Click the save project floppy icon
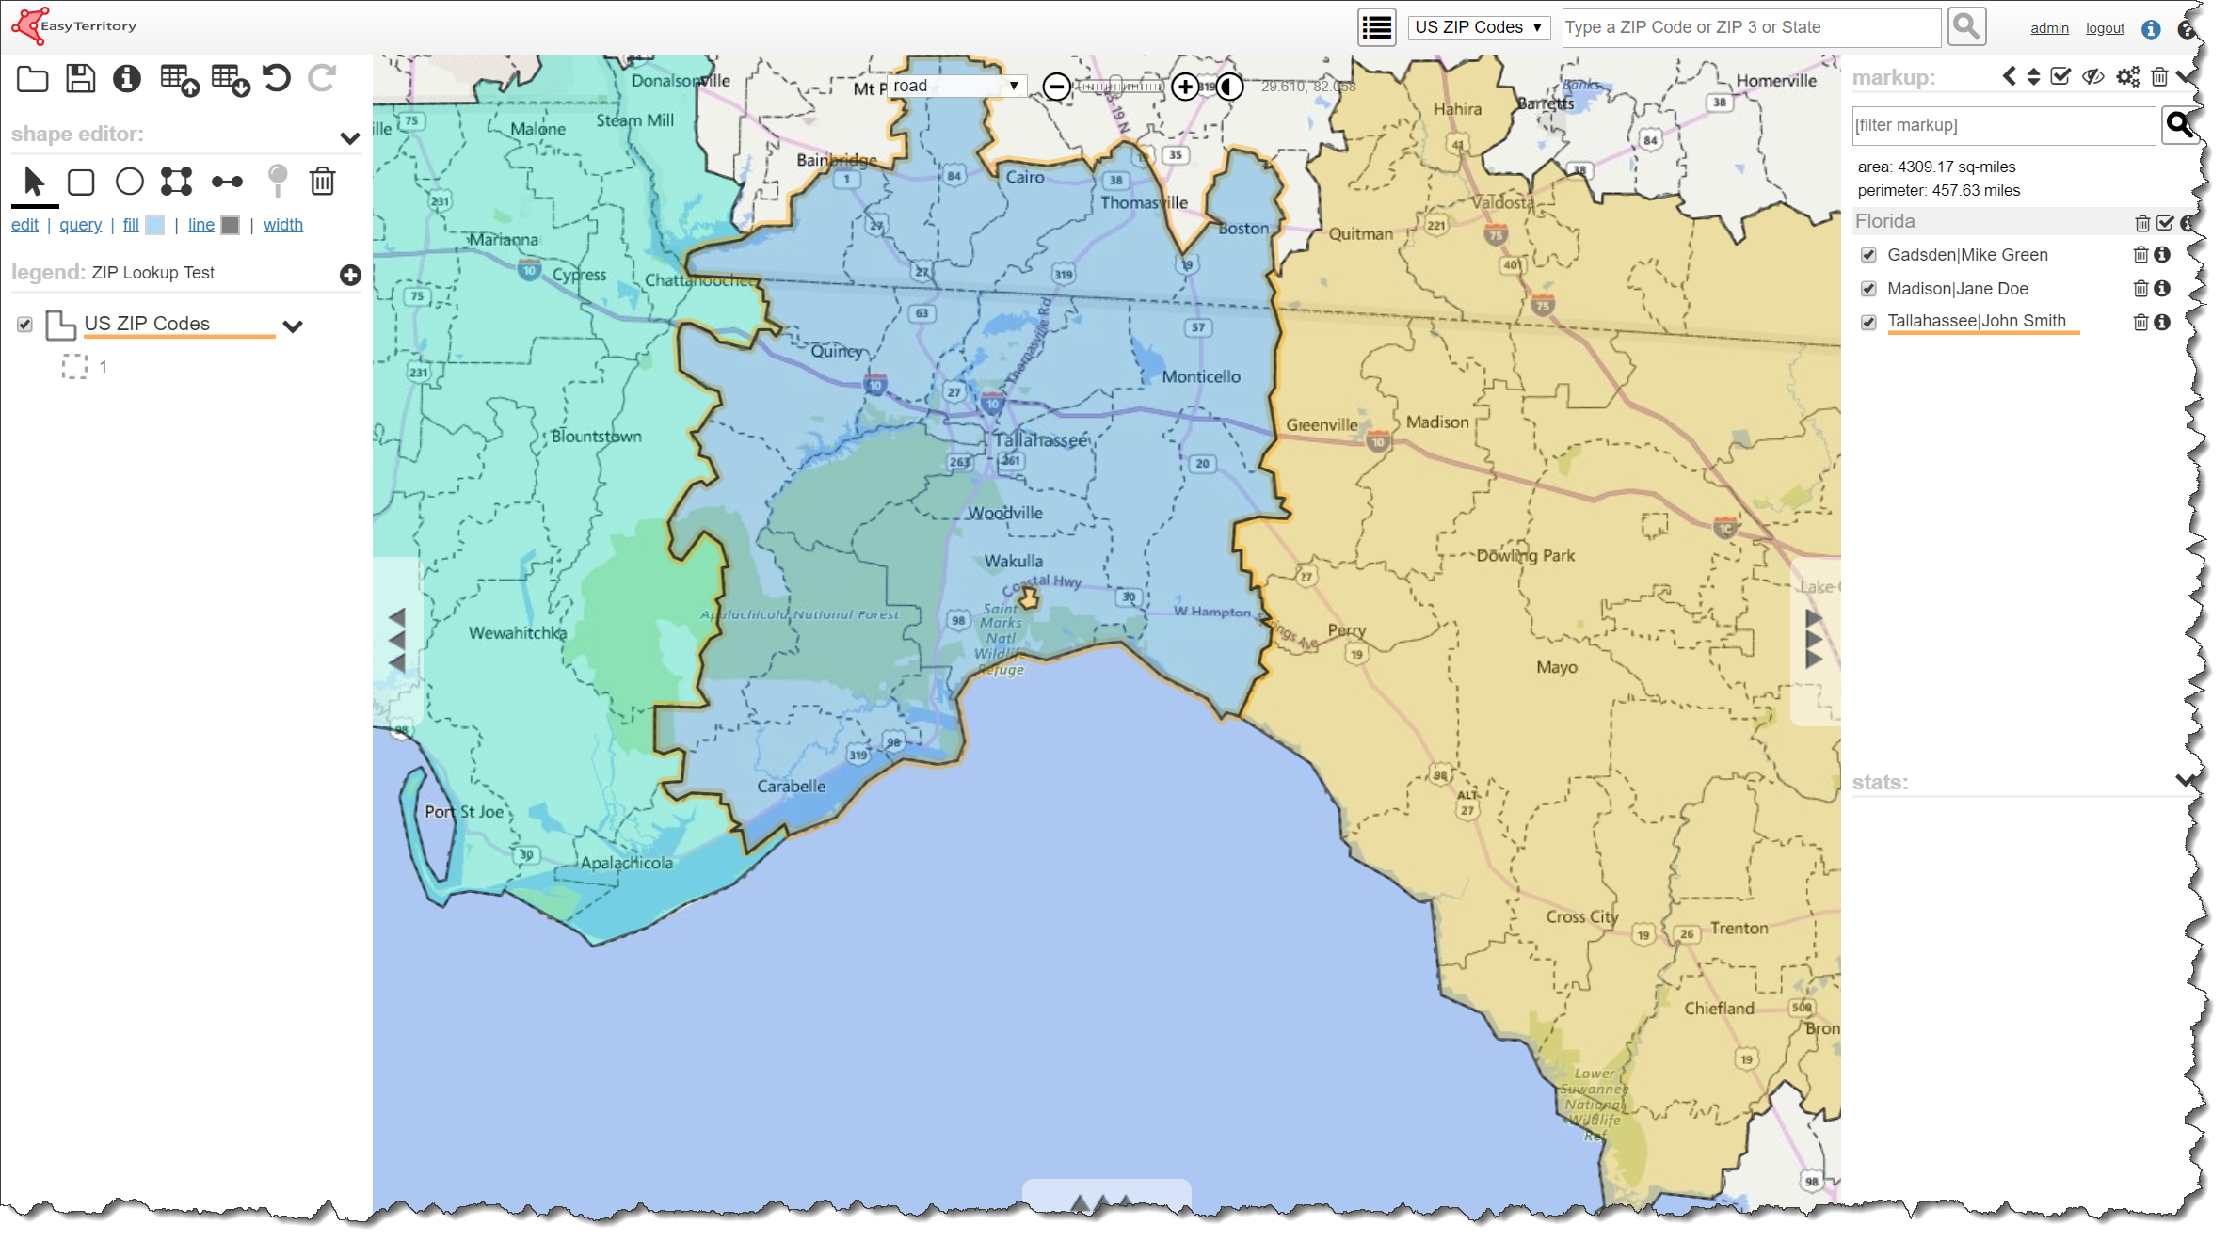The height and width of the screenshot is (1241, 2228). [80, 78]
